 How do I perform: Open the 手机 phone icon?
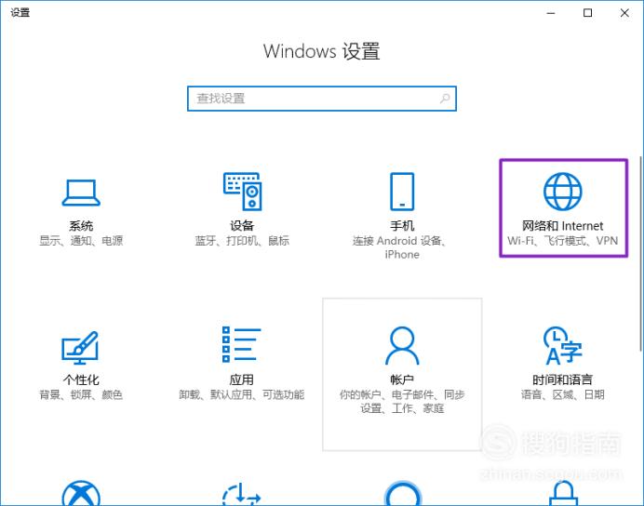[402, 192]
